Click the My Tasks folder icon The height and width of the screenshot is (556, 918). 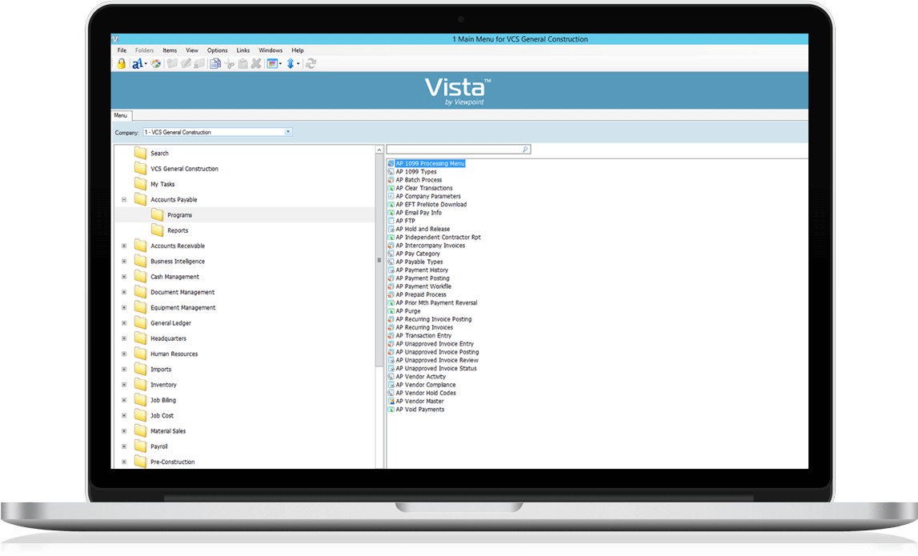pyautogui.click(x=141, y=184)
